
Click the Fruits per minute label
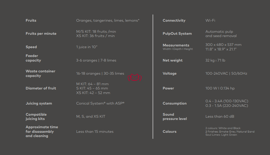tap(41, 34)
